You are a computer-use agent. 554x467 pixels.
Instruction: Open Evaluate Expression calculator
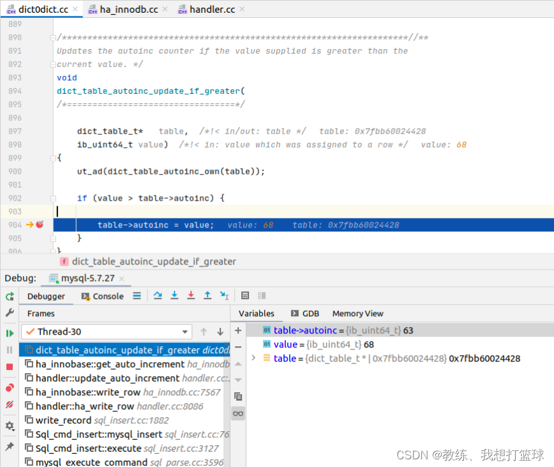click(245, 296)
